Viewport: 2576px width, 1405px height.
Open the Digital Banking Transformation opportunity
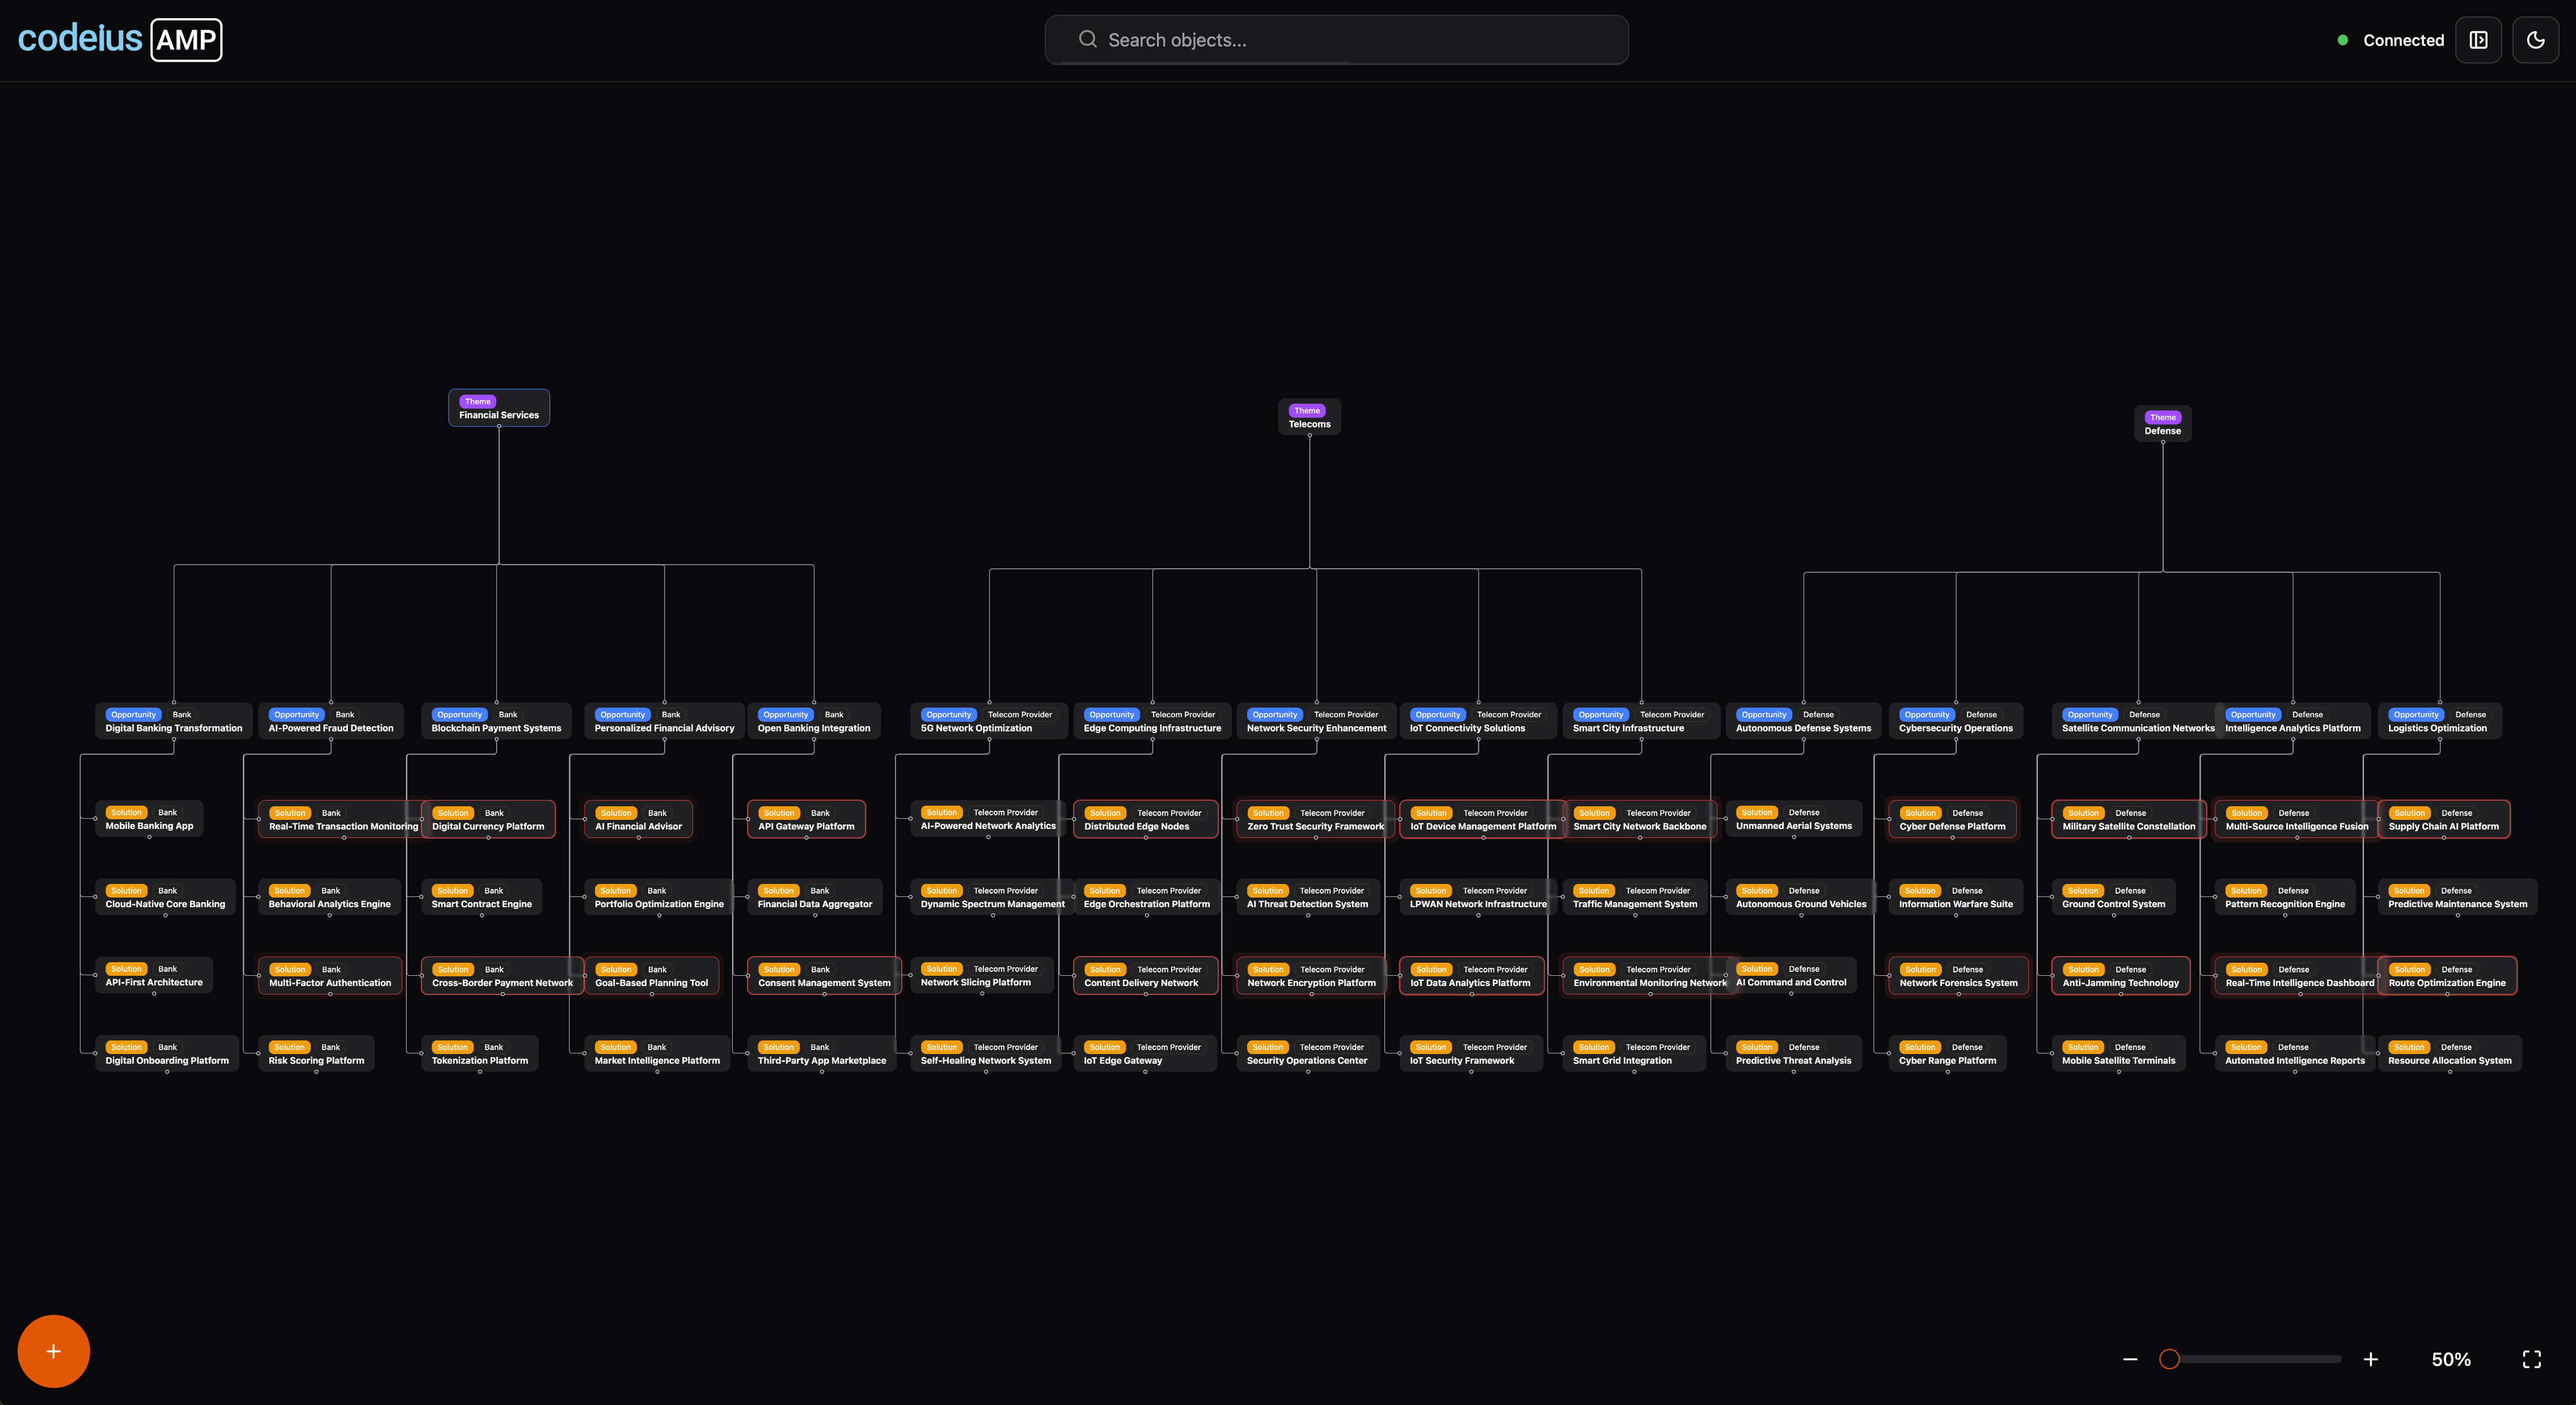click(x=174, y=721)
